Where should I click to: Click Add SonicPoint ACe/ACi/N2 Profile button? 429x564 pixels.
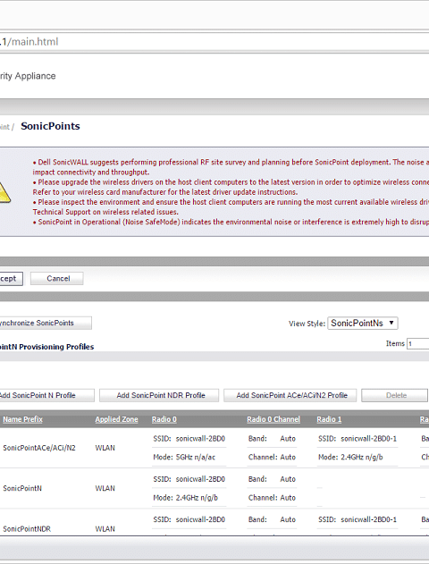(x=290, y=395)
